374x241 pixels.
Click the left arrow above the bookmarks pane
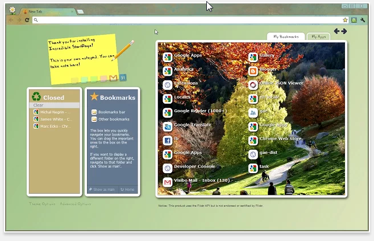(336, 31)
